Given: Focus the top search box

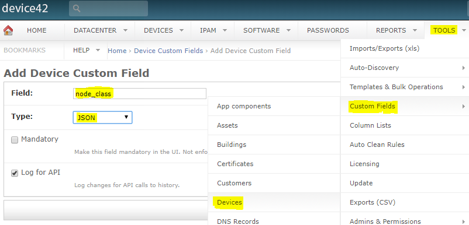Looking at the screenshot, I should click(108, 8).
